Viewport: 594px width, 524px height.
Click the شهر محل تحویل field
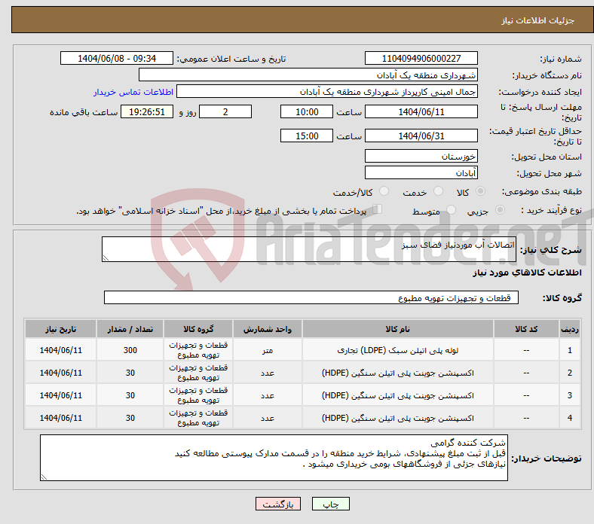point(421,173)
